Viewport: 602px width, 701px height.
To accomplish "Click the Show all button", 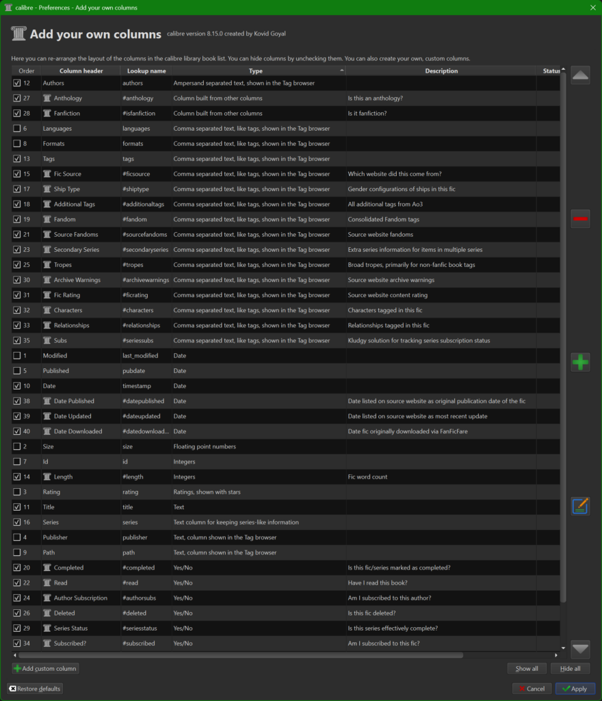I will click(x=527, y=668).
